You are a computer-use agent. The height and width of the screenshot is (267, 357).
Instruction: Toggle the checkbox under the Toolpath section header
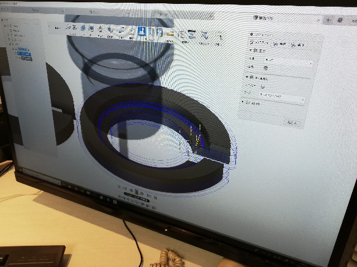263,86
